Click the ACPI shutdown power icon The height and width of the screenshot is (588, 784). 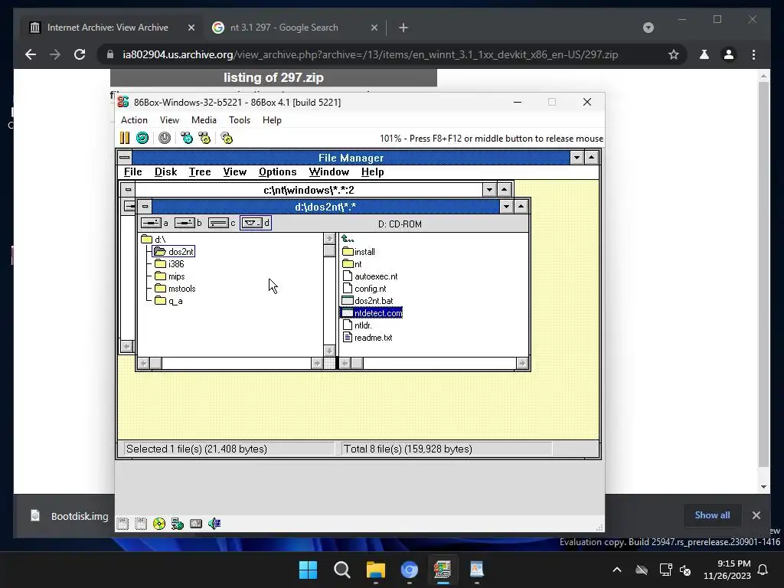click(x=165, y=138)
